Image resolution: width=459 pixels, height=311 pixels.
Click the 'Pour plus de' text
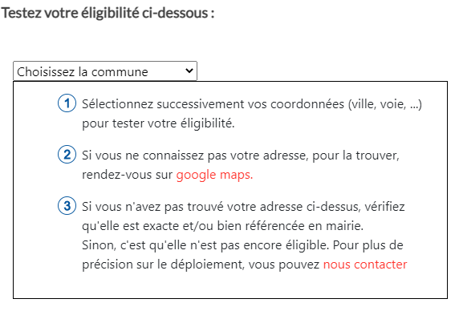(368, 245)
